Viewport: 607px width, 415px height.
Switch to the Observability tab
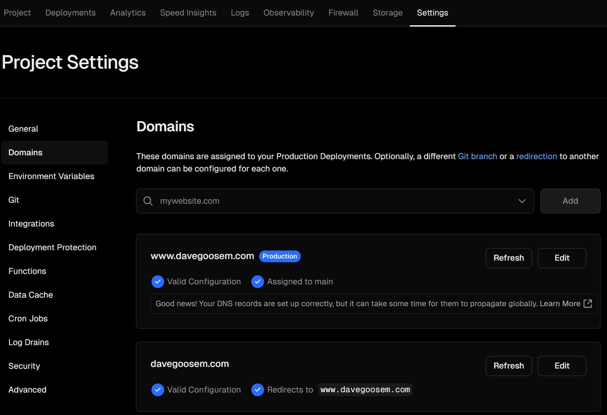click(288, 13)
